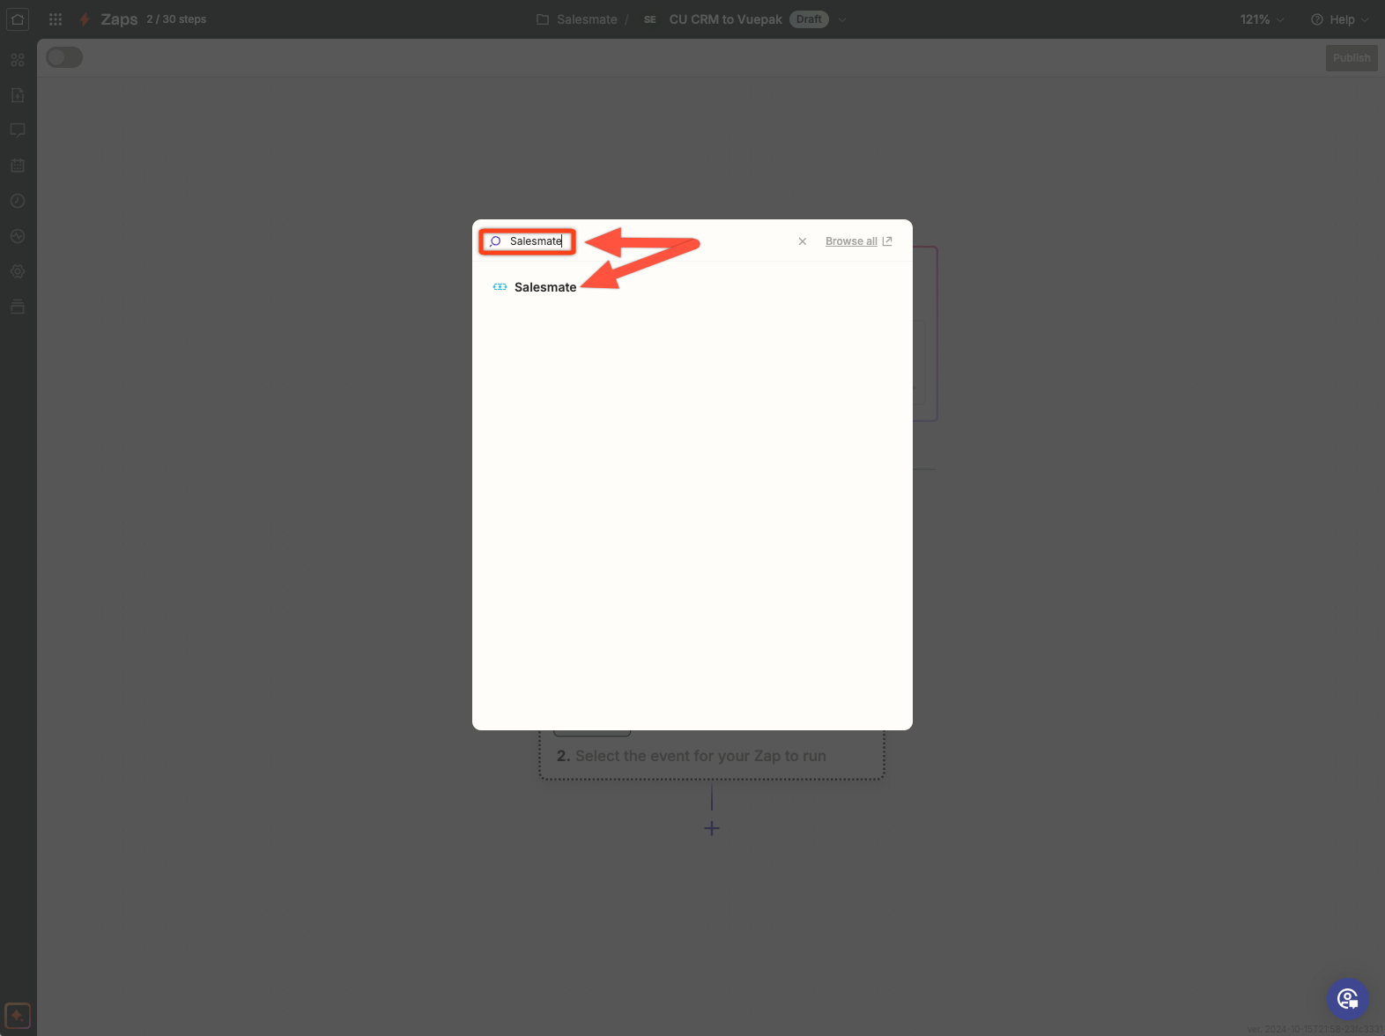Toggle the Zap on/off switch
1385x1036 pixels.
64,57
